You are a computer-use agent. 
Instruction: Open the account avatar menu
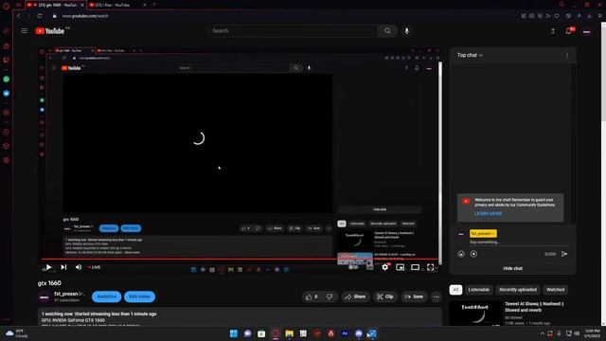[x=587, y=31]
